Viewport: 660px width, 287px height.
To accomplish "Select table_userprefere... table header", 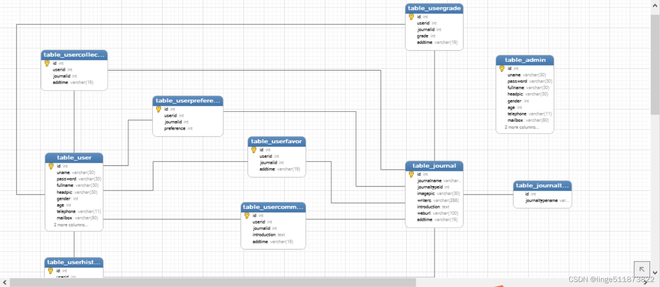I will click(188, 101).
